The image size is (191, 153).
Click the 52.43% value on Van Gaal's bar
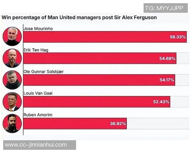pos(162,102)
